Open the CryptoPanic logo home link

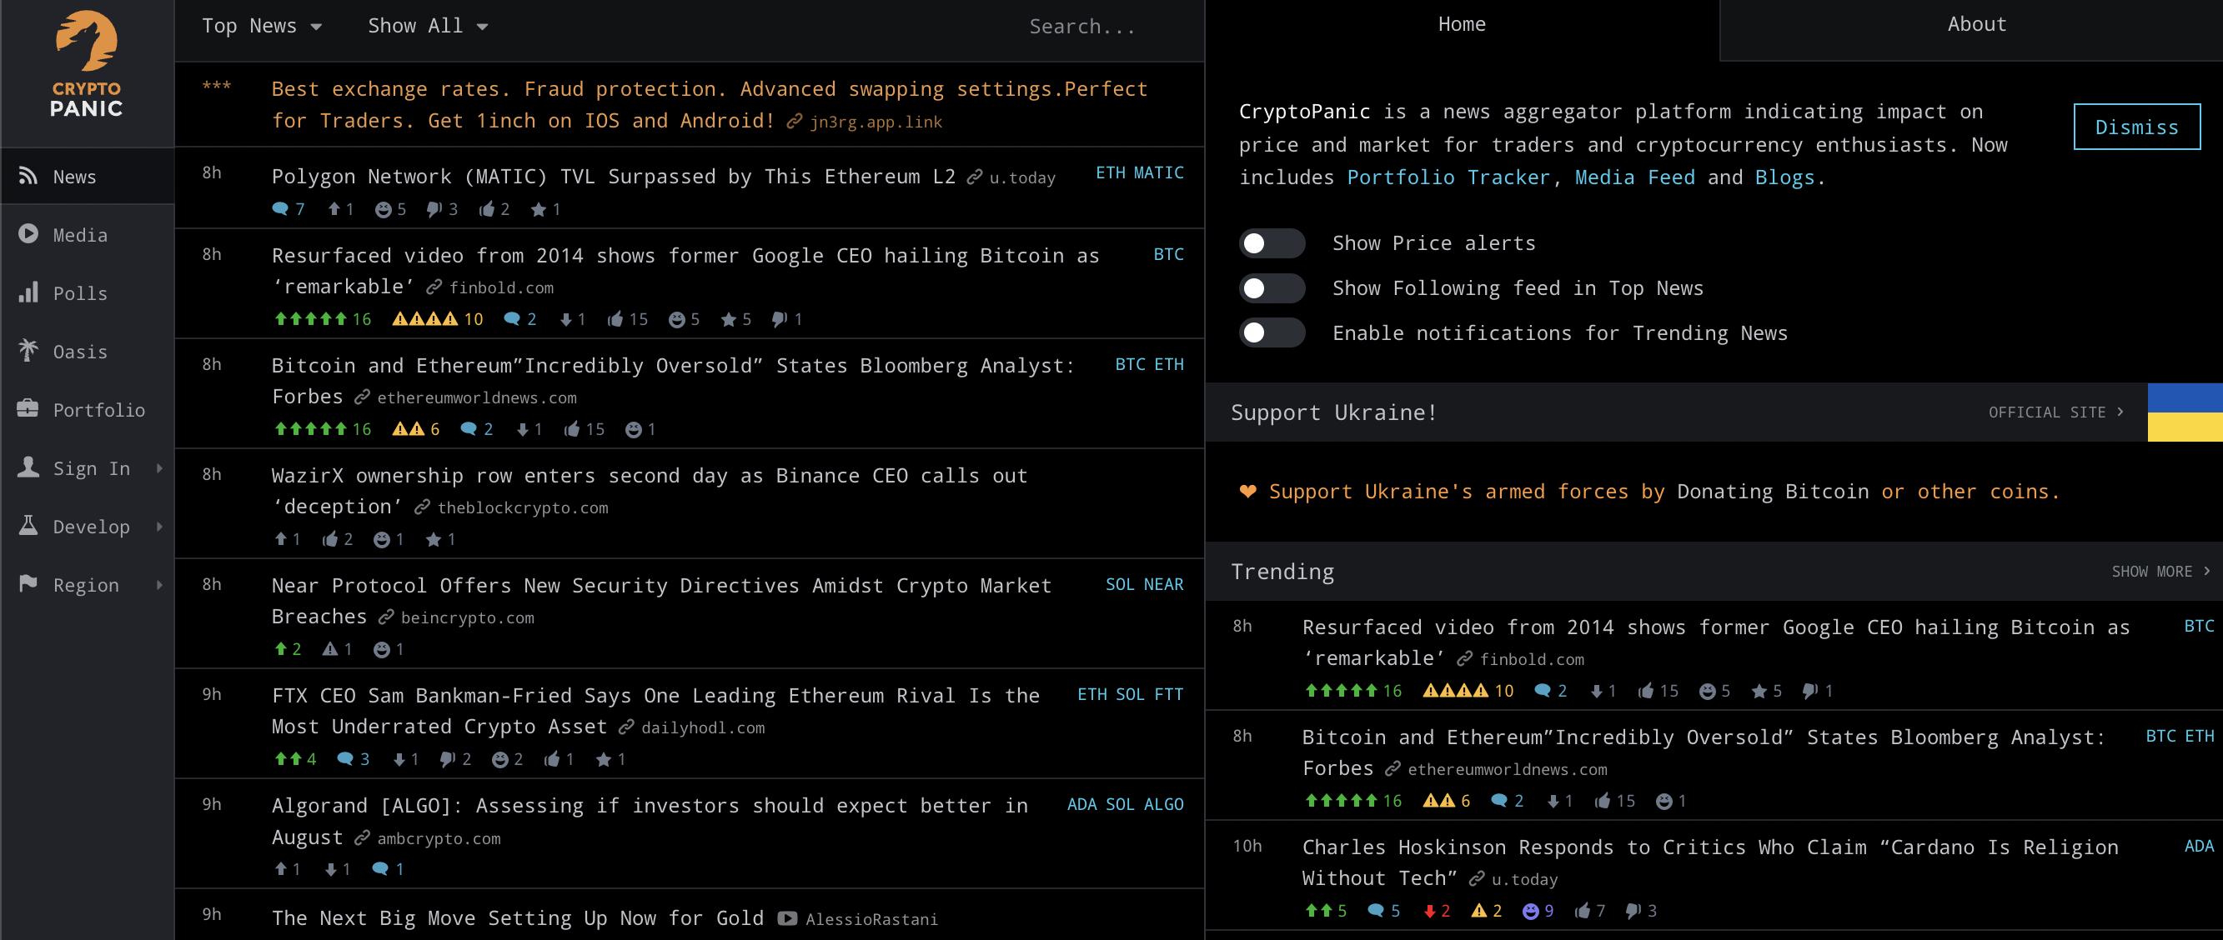coord(86,64)
